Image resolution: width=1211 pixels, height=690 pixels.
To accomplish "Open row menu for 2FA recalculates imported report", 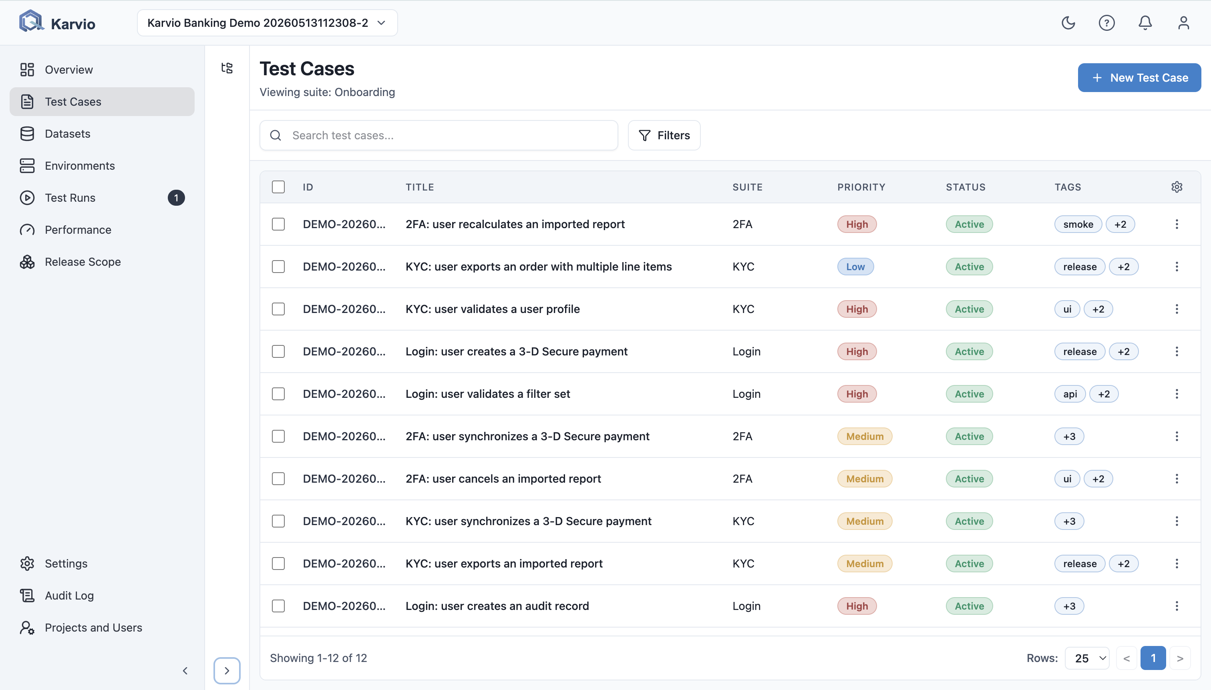I will point(1177,224).
